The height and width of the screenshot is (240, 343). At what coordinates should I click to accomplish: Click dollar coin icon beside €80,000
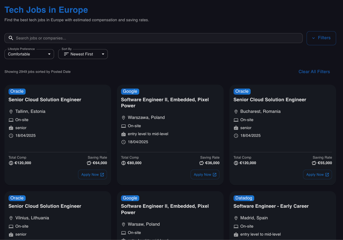pyautogui.click(x=124, y=163)
